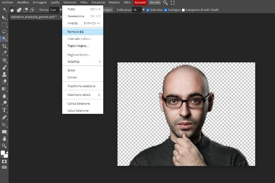Image resolution: width=275 pixels, height=183 pixels.
Task: Activate the Zoom magnifier tool in the left toolbar
Action: coord(5,145)
